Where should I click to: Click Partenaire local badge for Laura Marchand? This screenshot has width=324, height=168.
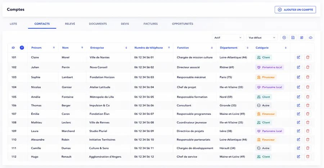[269, 131]
